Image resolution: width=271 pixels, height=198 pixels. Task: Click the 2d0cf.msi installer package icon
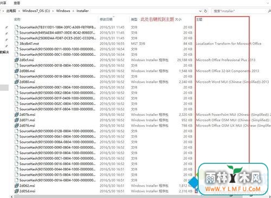pos(16,60)
